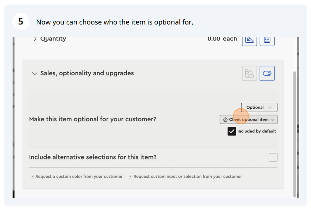The width and height of the screenshot is (311, 210).
Task: Click the Included by default label
Action: (257, 131)
